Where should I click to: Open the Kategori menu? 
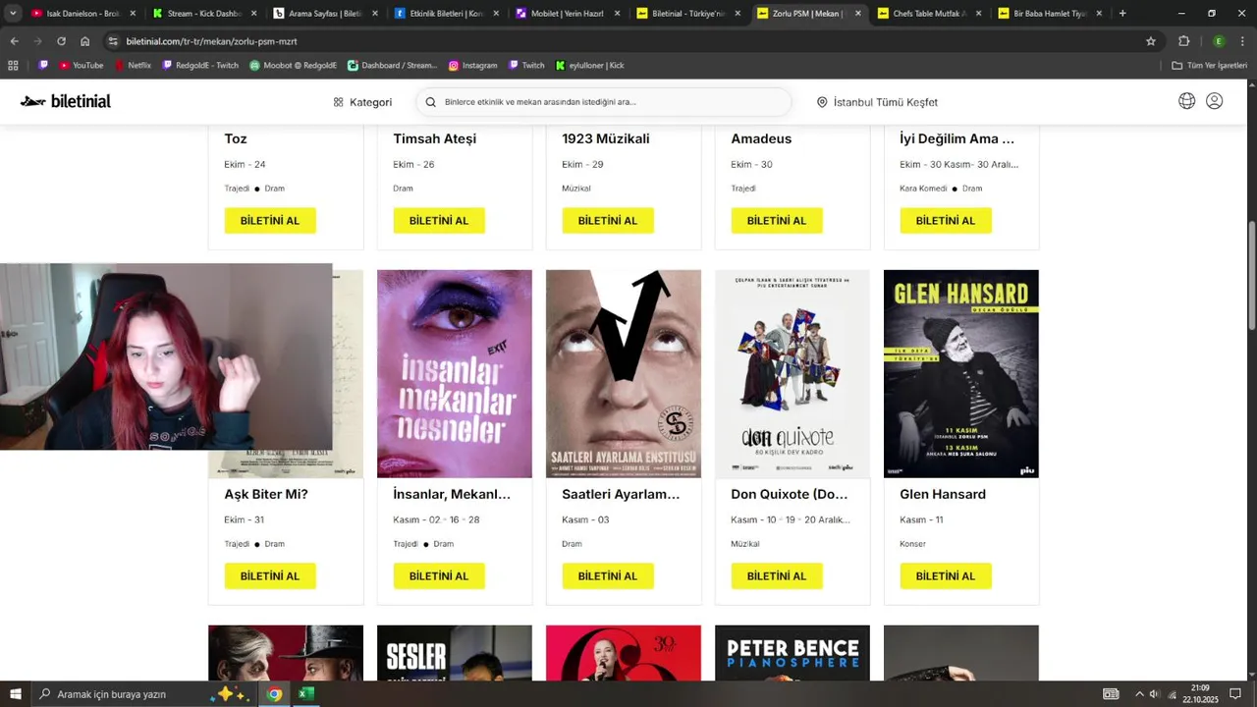(362, 102)
